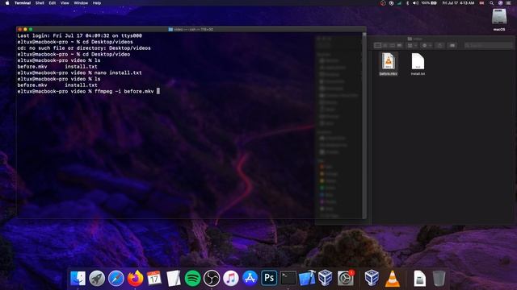The image size is (517, 290).
Task: Click the 'Last login' line in Terminal
Action: 79,35
